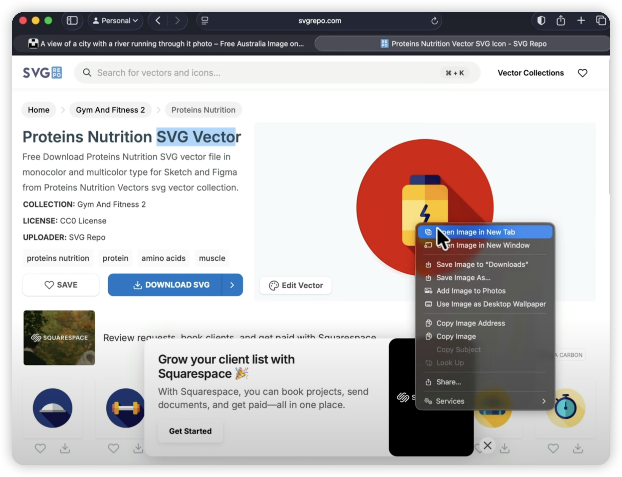Click Get Started in Squarespace ad
The image size is (622, 477).
pos(190,431)
